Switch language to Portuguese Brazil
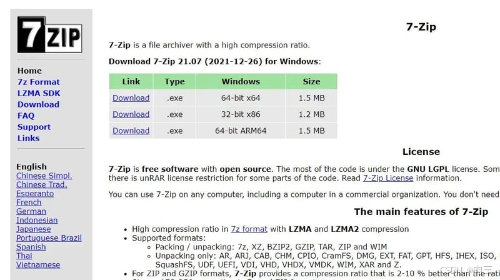Viewport: 500px width, 280px height. 49,238
